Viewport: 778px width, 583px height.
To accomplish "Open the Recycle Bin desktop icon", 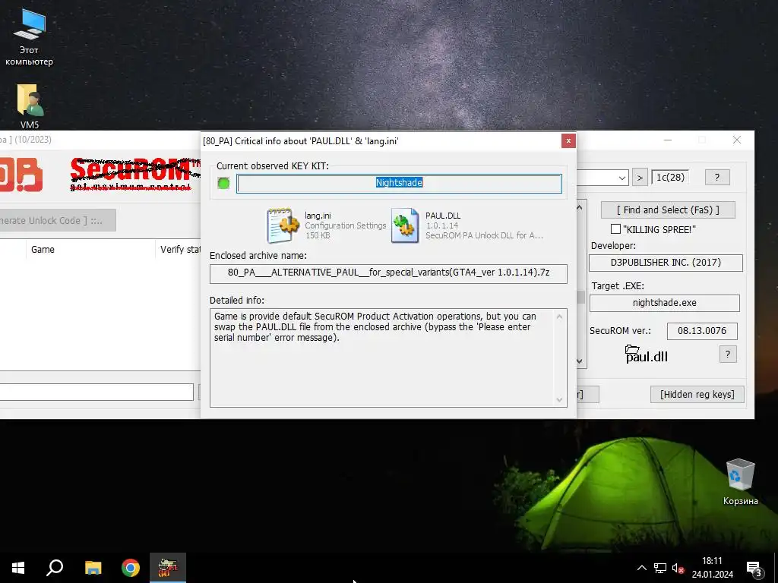I will coord(740,482).
